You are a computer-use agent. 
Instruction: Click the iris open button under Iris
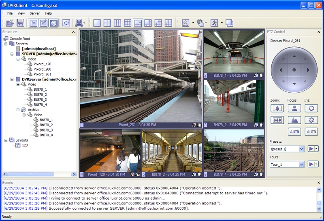(x=311, y=108)
